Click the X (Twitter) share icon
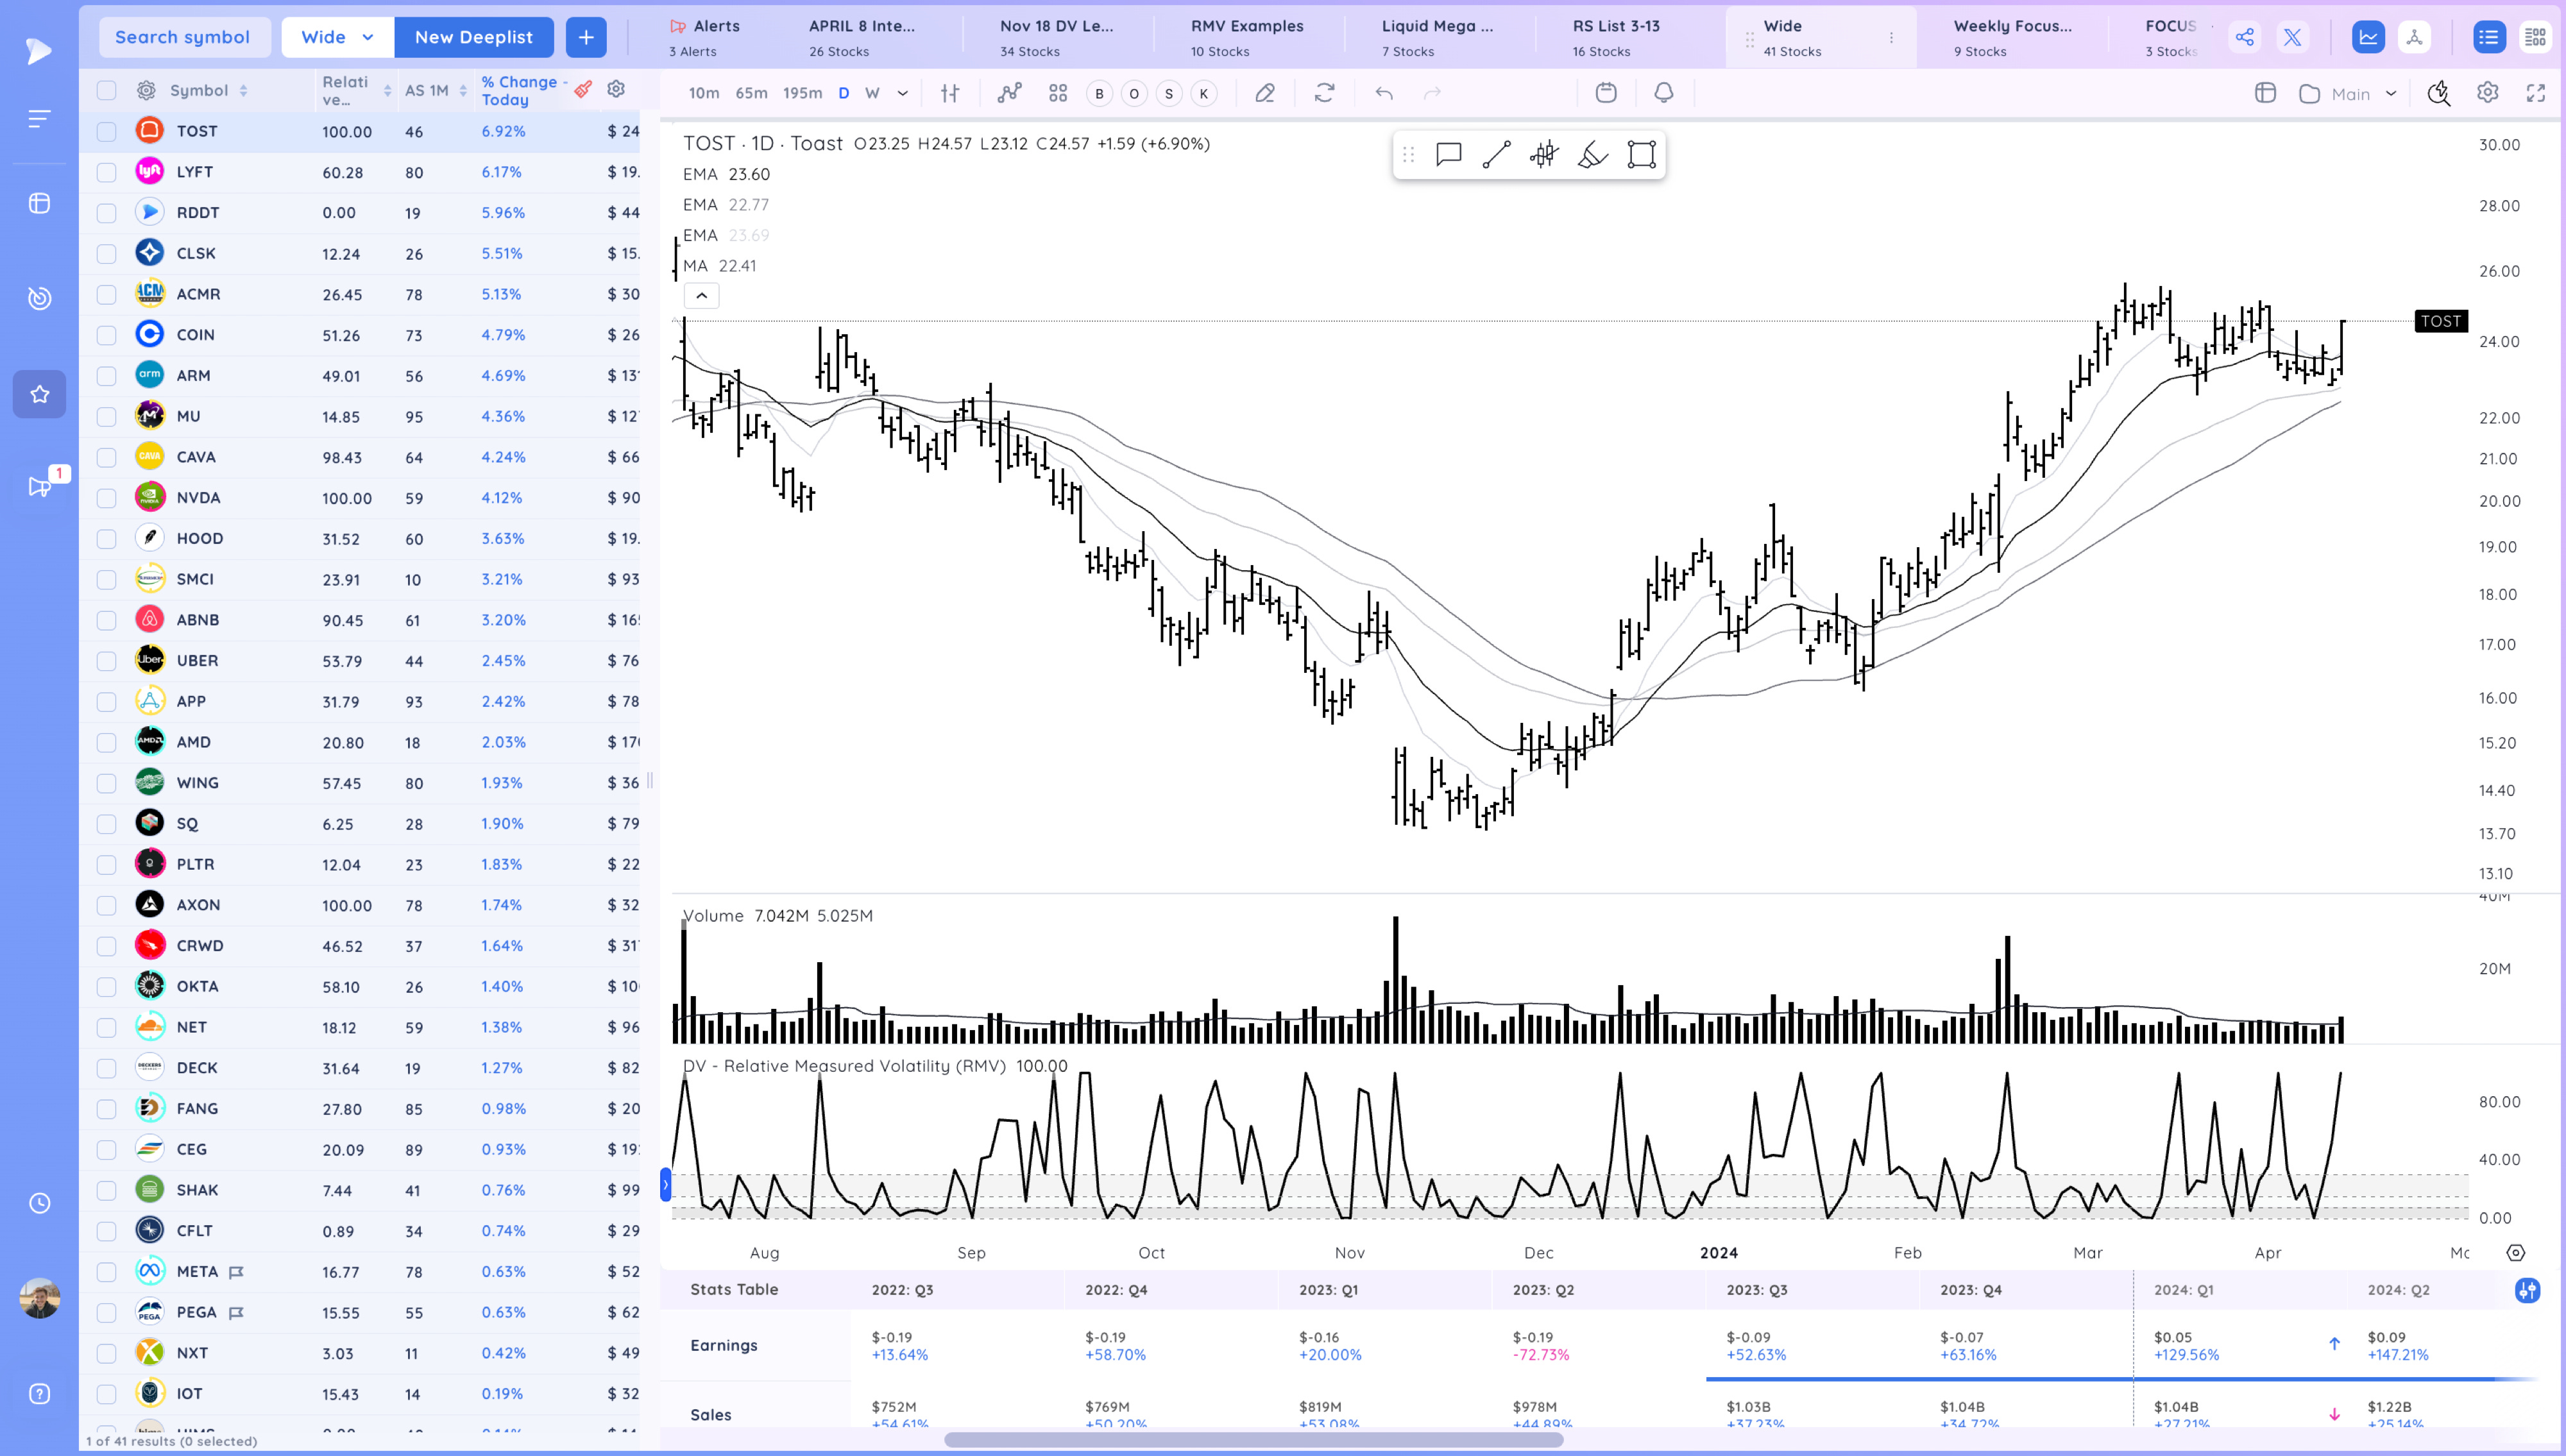Screen dimensions: 2566x1456 2292,37
